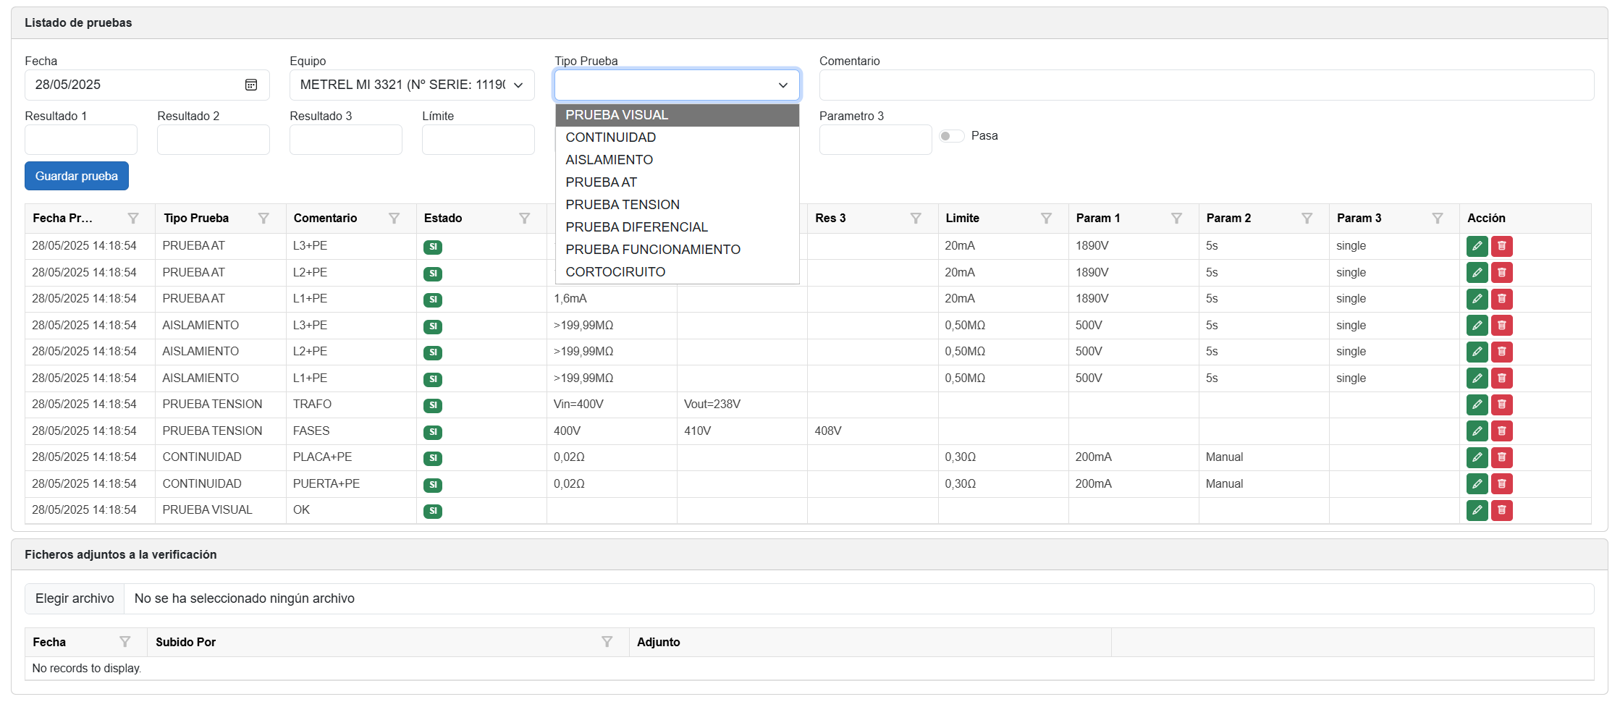This screenshot has height=707, width=1620.
Task: Click edit icon for PRUEBA VISUAL row
Action: coord(1477,510)
